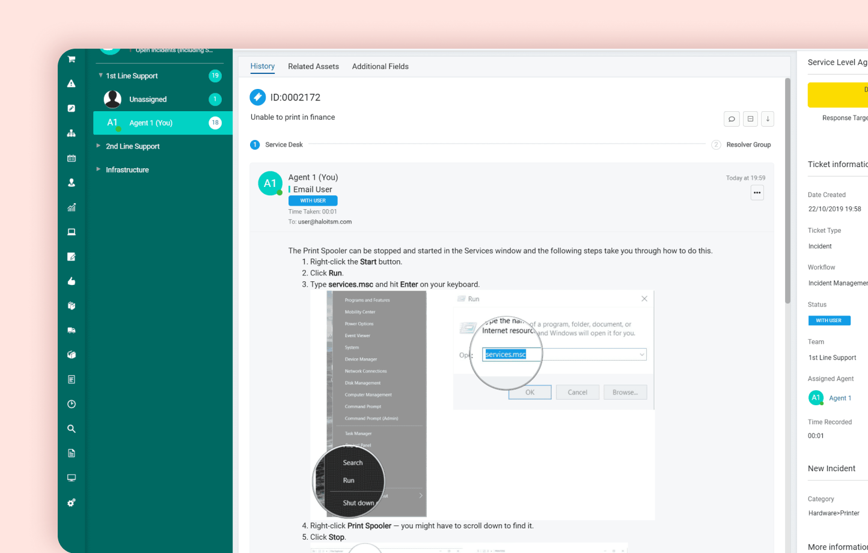Open the calendar icon in sidebar
The image size is (868, 553).
point(72,158)
